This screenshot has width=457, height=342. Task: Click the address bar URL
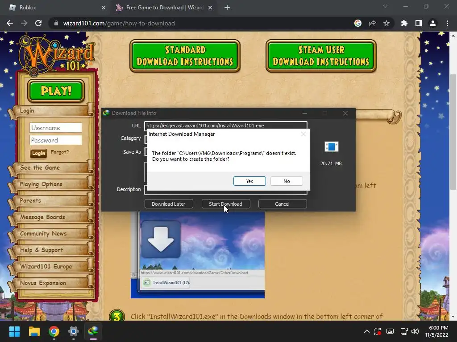119,23
